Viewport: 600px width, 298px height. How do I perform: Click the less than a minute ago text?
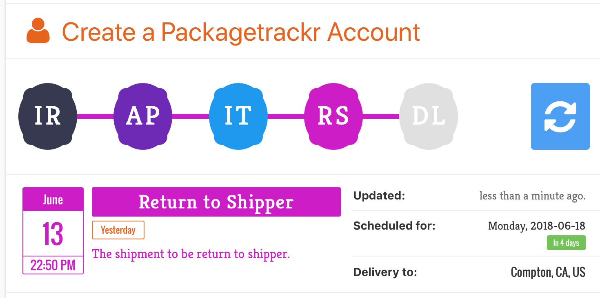coord(532,196)
